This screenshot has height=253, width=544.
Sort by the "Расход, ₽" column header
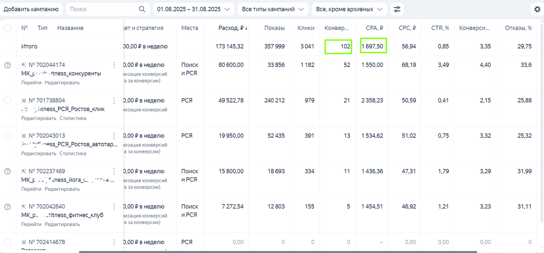point(233,28)
